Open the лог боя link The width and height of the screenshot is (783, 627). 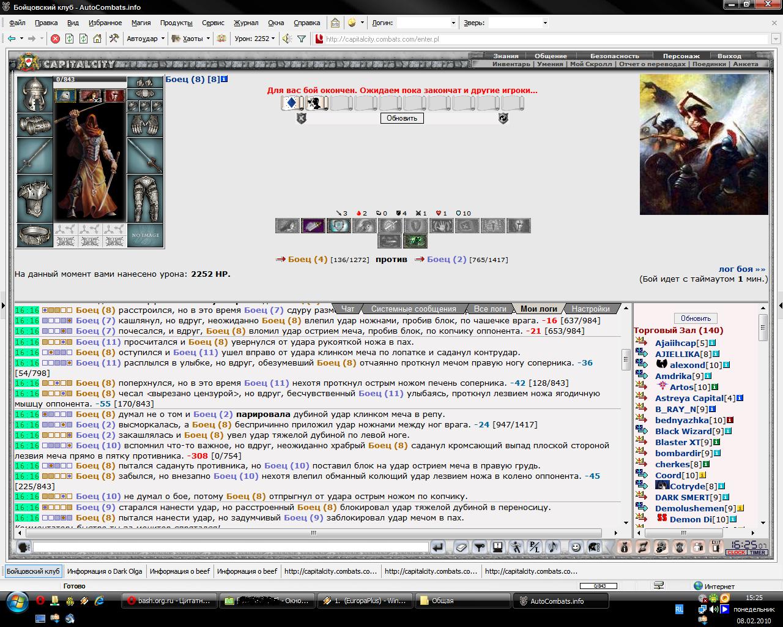tap(742, 269)
